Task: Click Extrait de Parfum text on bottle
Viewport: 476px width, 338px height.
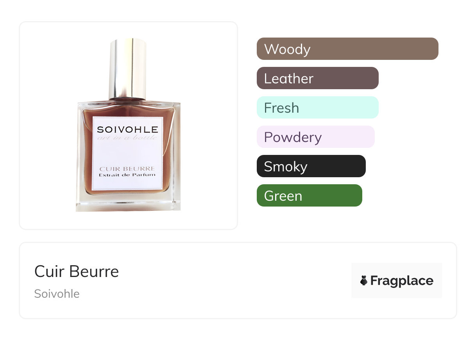Action: (x=127, y=175)
